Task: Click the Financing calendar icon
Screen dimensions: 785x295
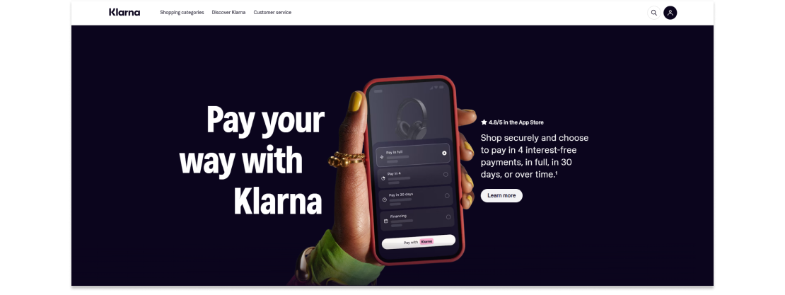Action: click(386, 221)
